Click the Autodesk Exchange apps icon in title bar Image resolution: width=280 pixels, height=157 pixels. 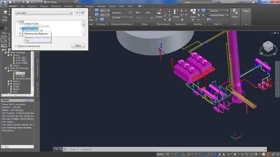pos(241,2)
